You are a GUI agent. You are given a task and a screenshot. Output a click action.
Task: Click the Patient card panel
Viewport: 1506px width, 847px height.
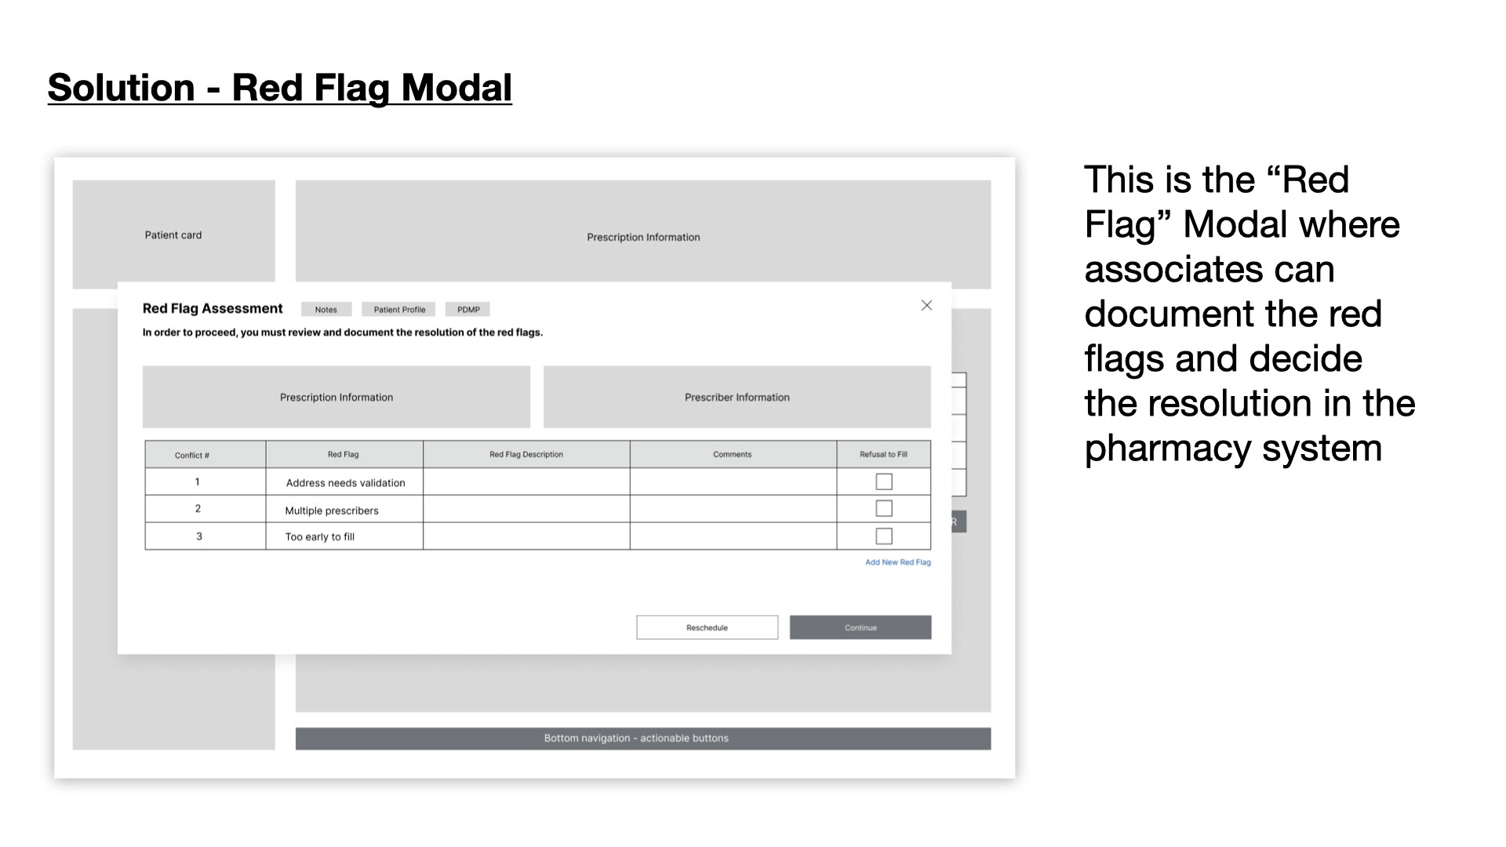click(173, 234)
